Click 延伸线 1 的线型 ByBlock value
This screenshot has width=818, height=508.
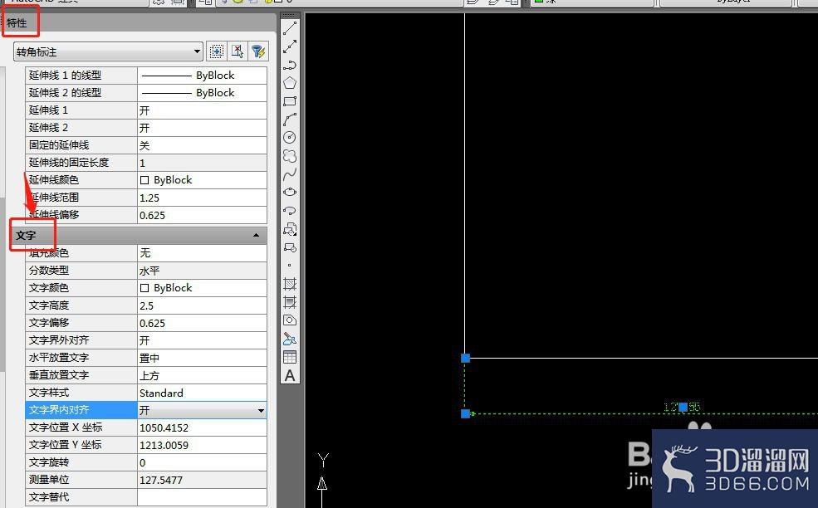click(x=202, y=75)
